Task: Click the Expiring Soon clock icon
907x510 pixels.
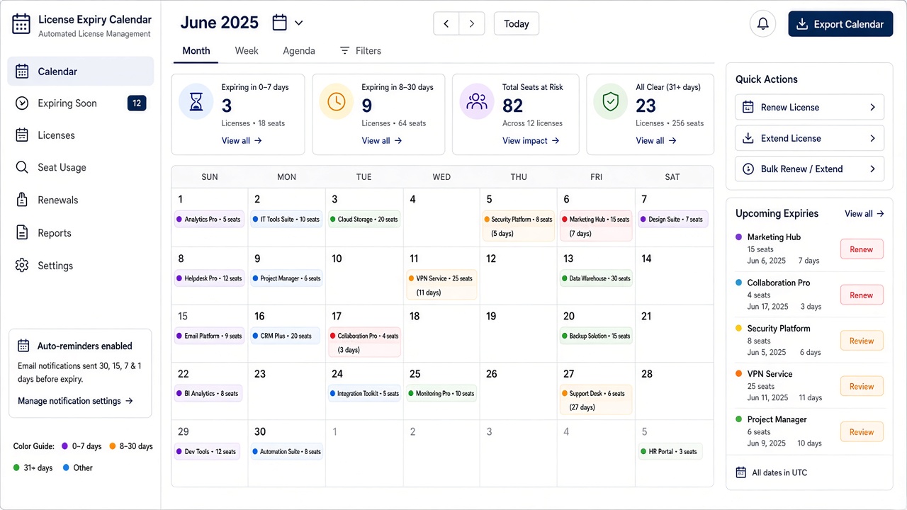Action: tap(22, 103)
